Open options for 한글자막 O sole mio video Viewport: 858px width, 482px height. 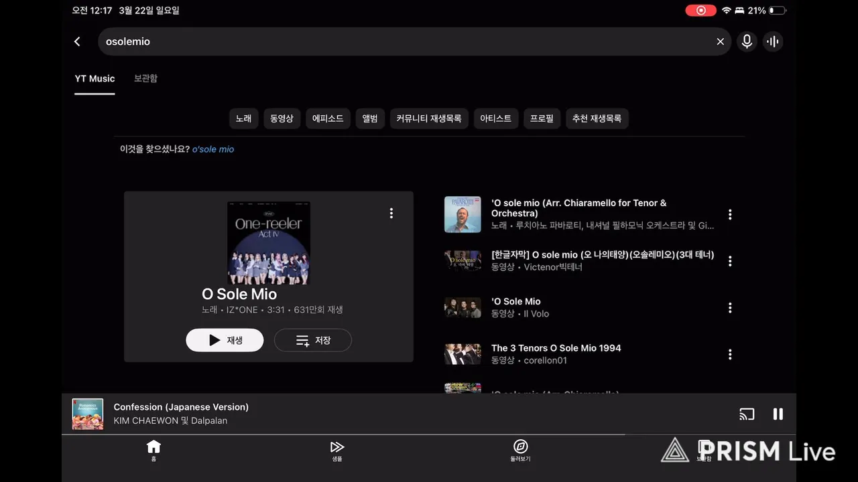coord(730,261)
